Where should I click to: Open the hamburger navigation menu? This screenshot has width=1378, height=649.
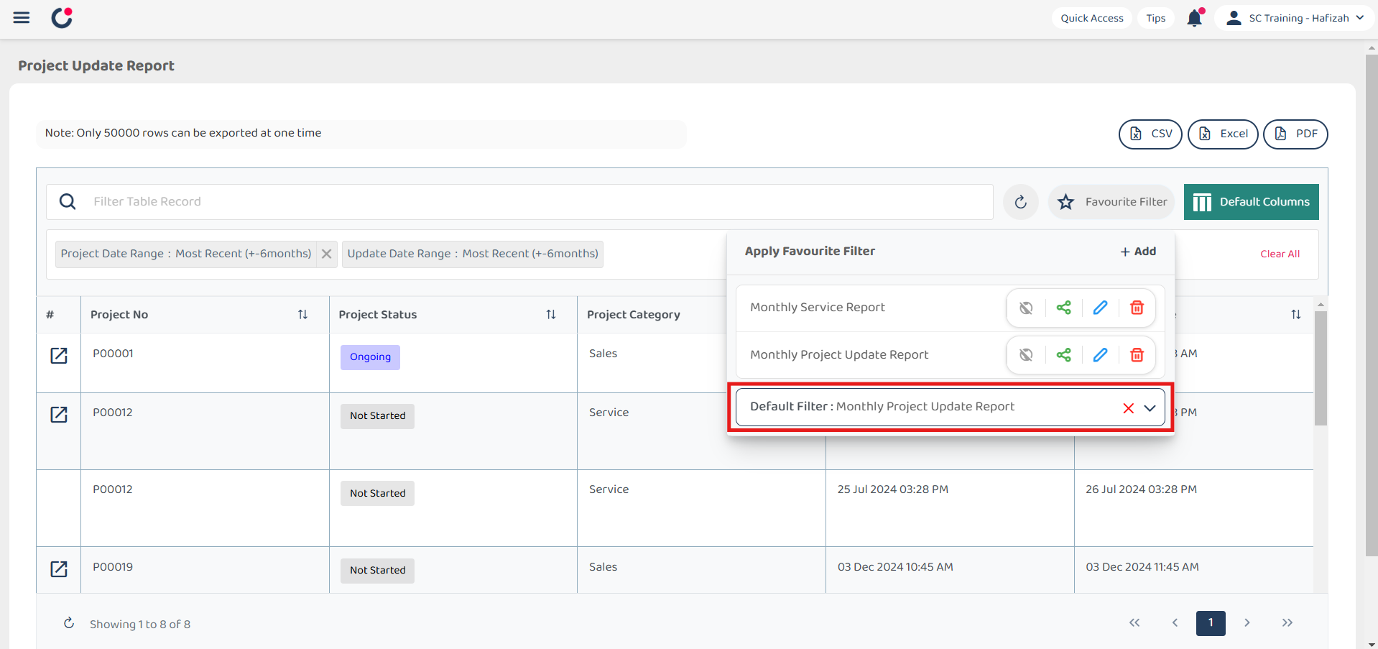click(22, 18)
